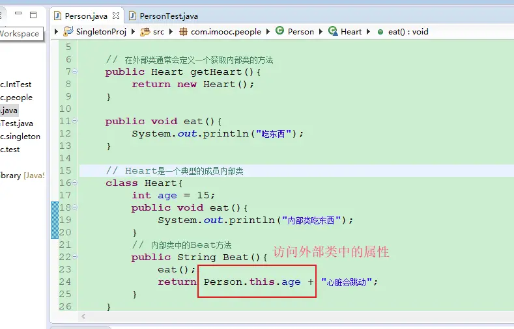Expand the arrow before SingletonProj breadcrumb
Image resolution: width=514 pixels, height=329 pixels.
[56, 31]
